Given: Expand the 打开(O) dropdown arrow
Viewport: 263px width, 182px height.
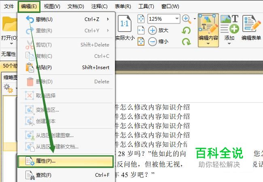Looking at the screenshot, I should pyautogui.click(x=11, y=44).
